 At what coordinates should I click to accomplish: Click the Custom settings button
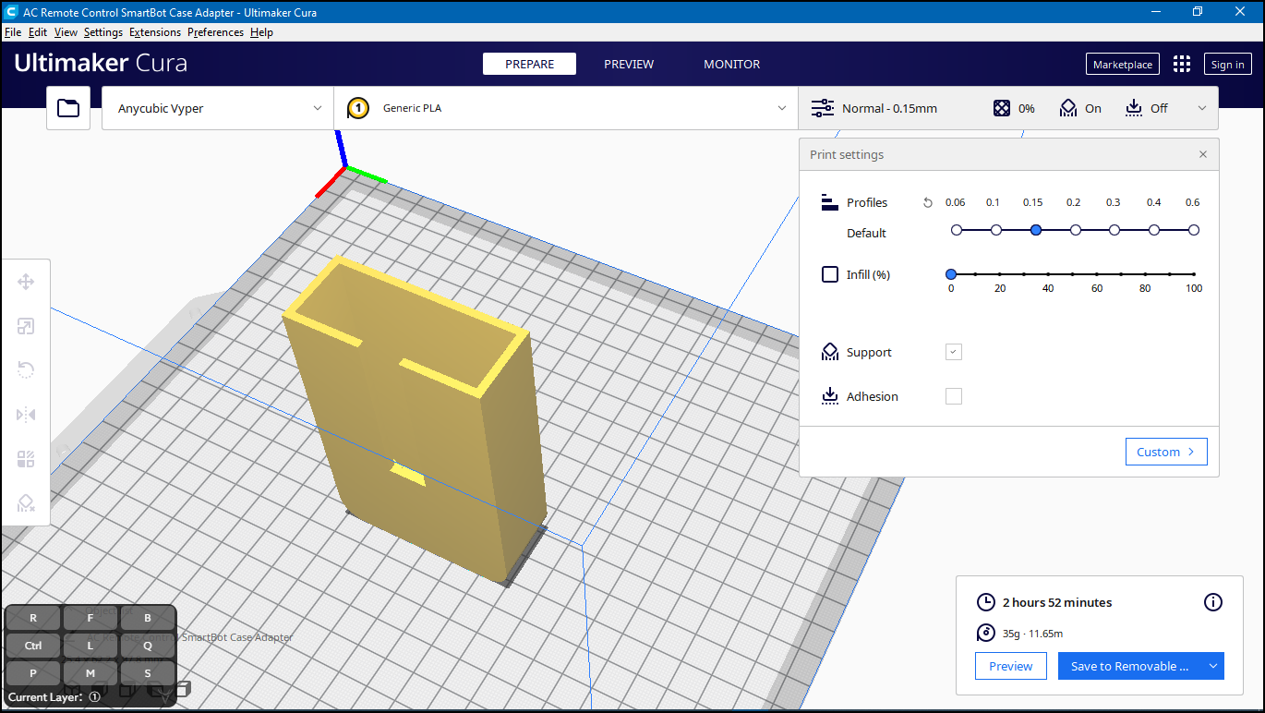(1166, 452)
